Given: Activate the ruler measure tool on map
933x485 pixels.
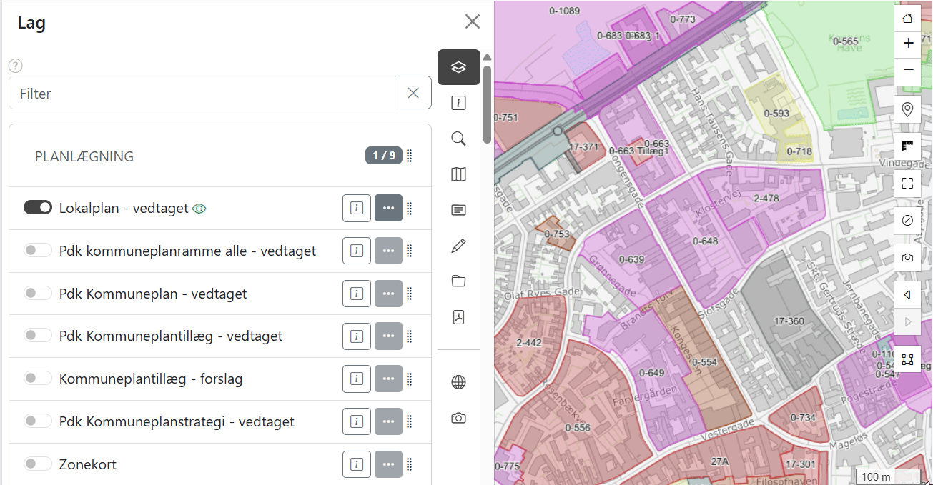Looking at the screenshot, I should tap(907, 147).
